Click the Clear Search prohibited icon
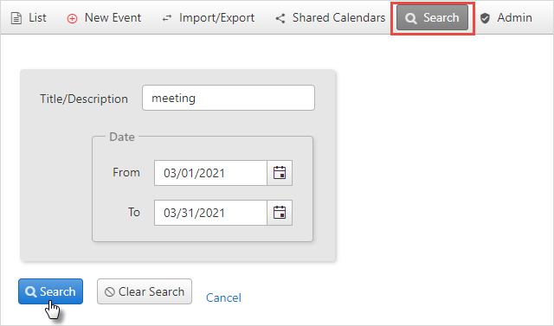Screen dimensions: 554x326 coord(110,291)
